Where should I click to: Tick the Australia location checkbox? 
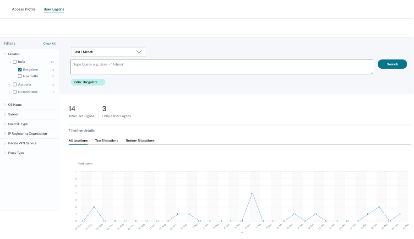tap(15, 85)
